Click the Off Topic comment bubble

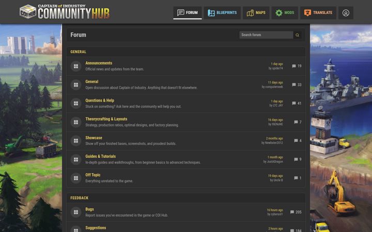tap(296, 178)
